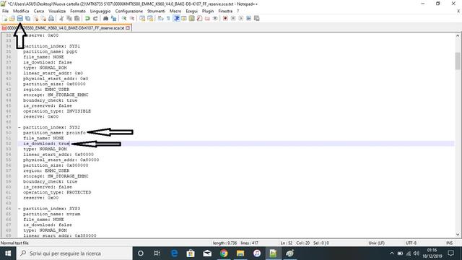Open the Strumenti menu
The image size is (462, 260).
pos(156,11)
